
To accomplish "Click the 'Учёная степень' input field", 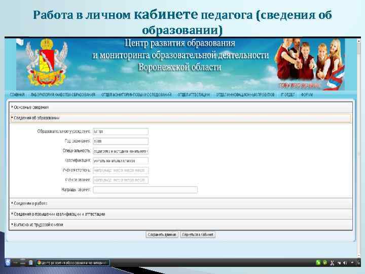I will tap(121, 170).
